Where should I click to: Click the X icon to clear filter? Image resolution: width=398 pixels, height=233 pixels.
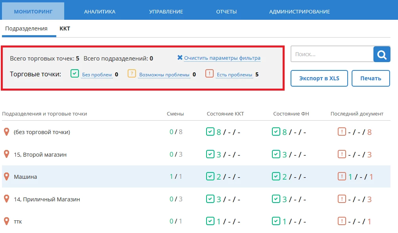[180, 58]
